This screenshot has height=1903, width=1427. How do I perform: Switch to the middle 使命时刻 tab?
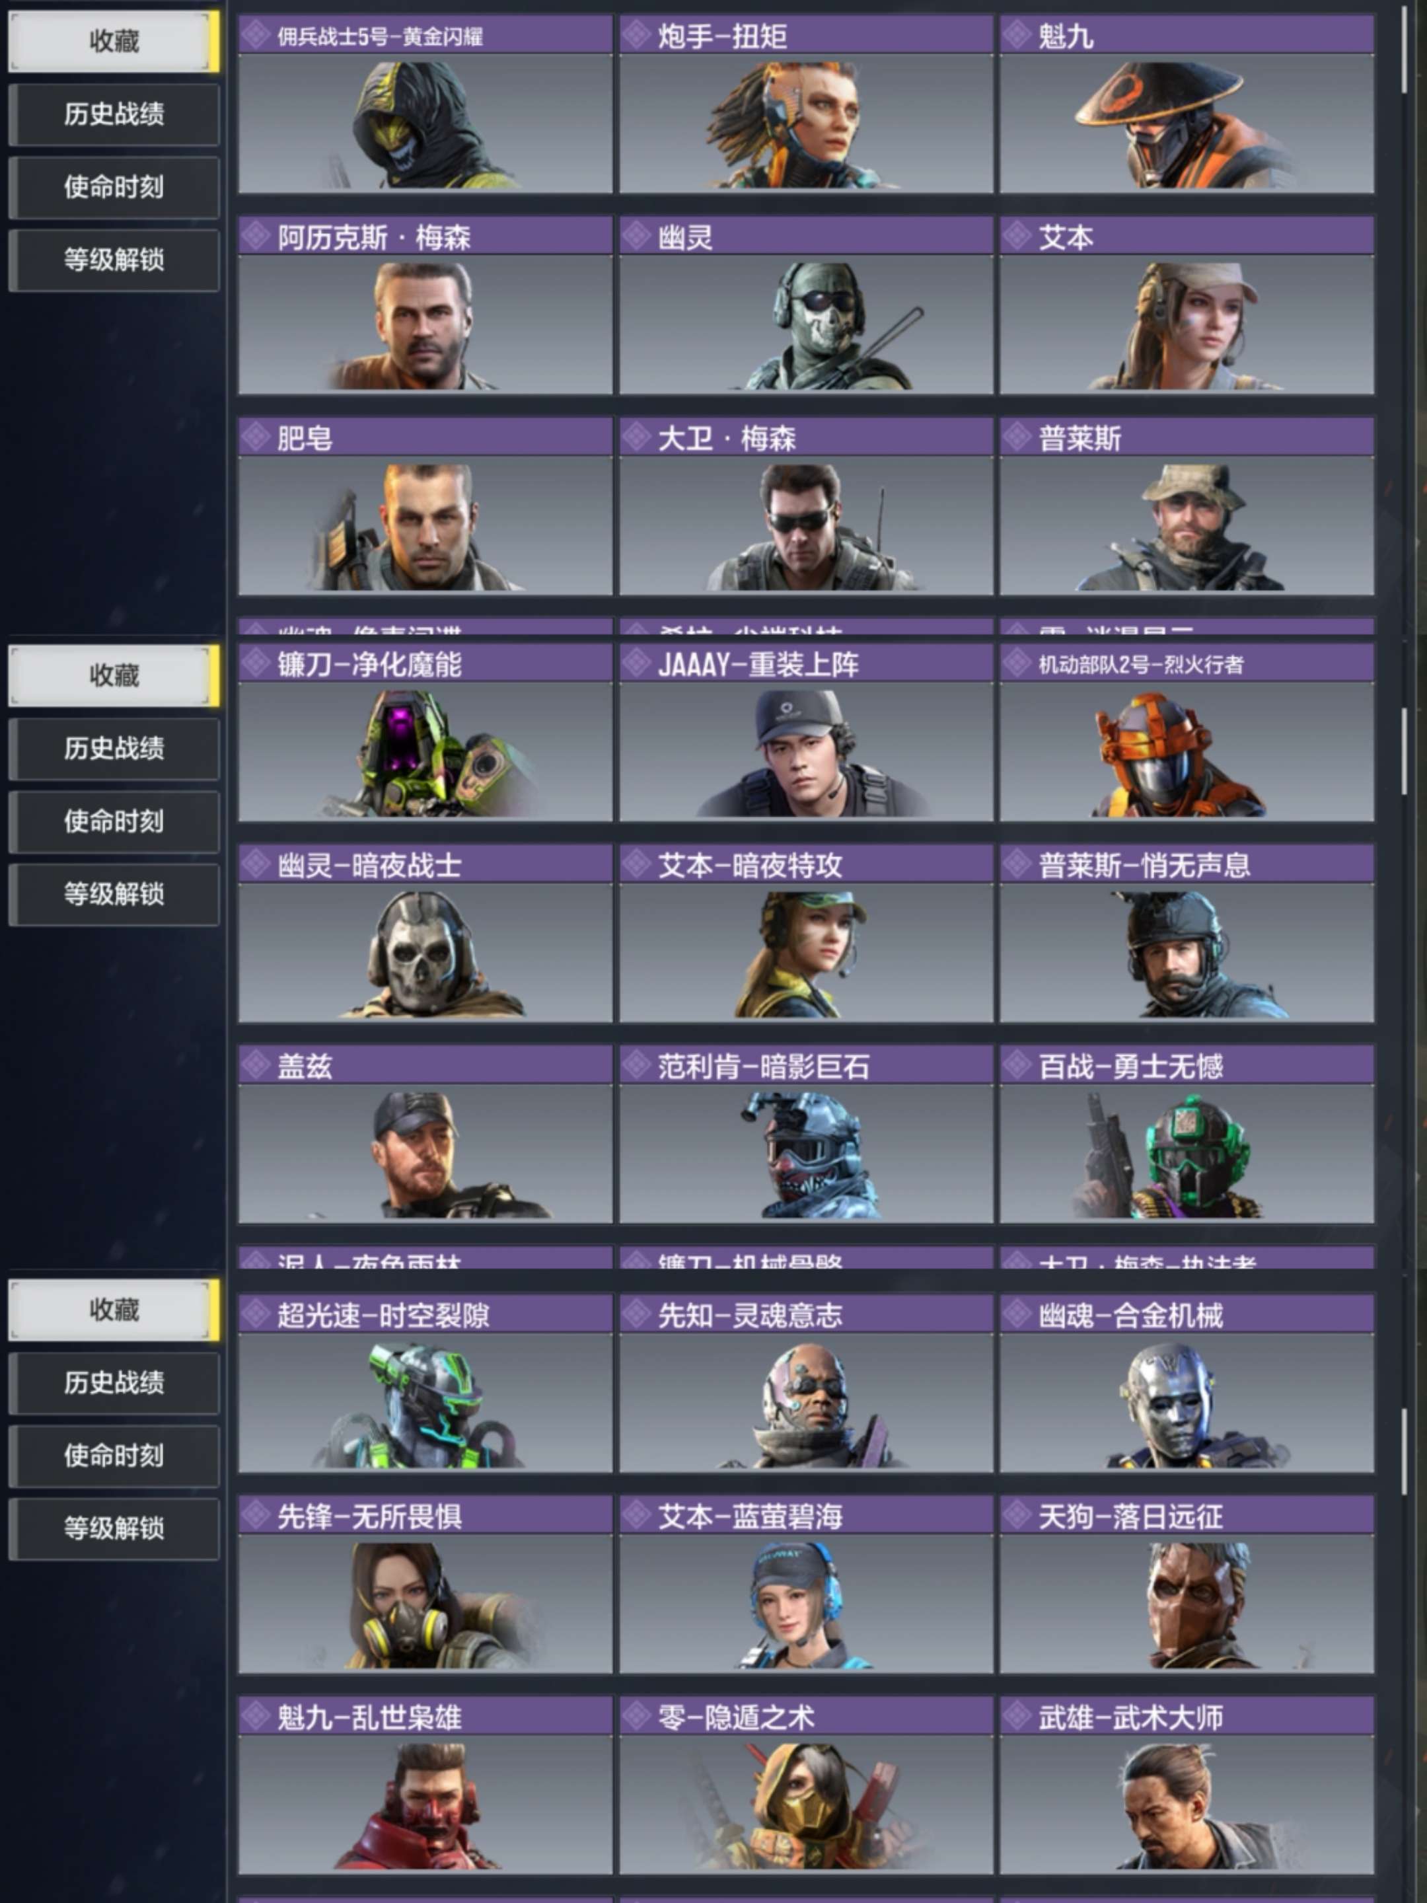click(114, 821)
